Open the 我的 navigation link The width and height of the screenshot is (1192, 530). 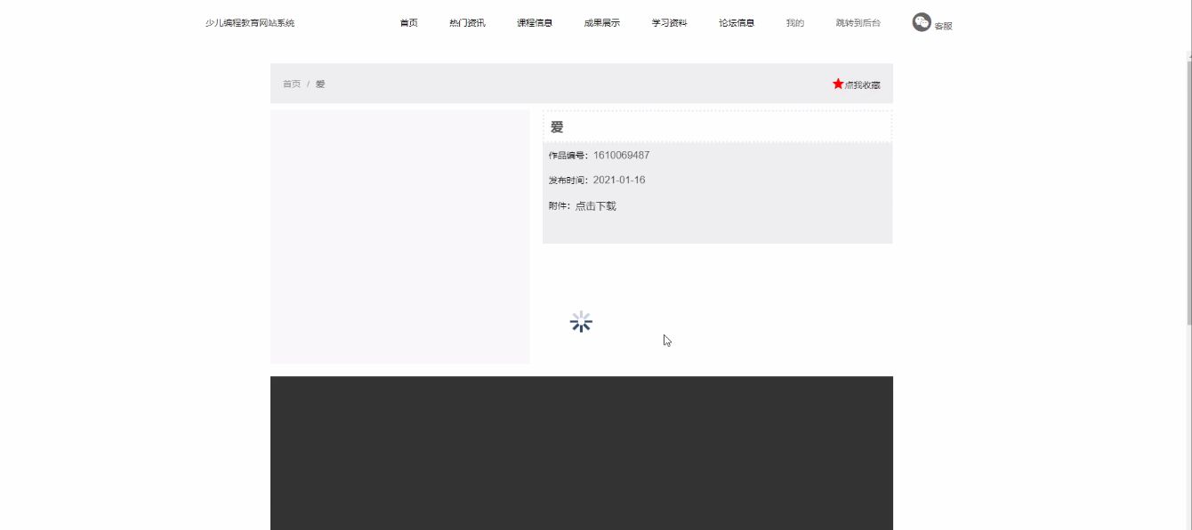click(795, 23)
